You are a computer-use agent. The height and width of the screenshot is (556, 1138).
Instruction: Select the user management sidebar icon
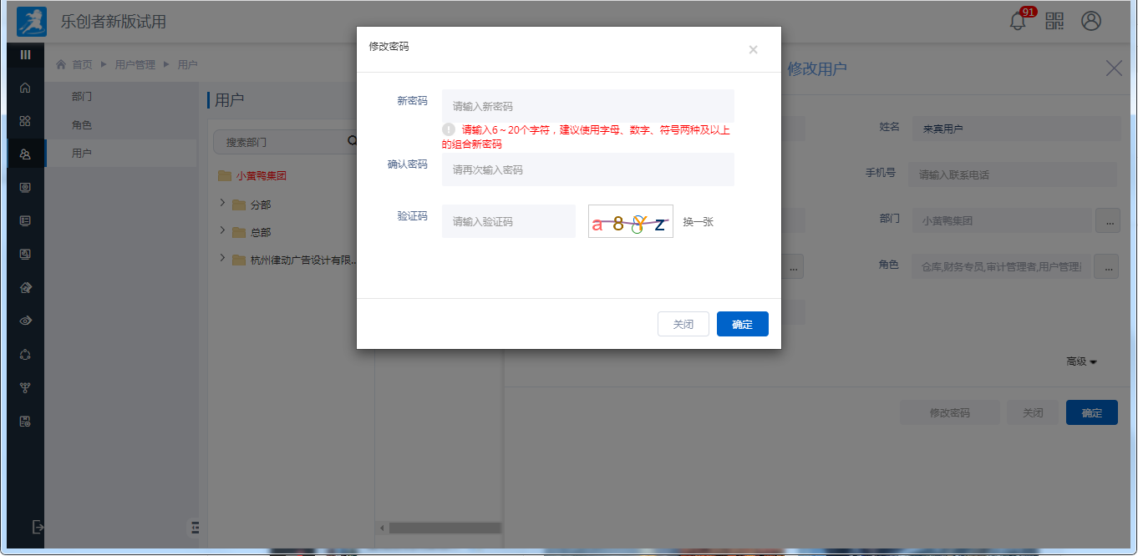(x=25, y=154)
